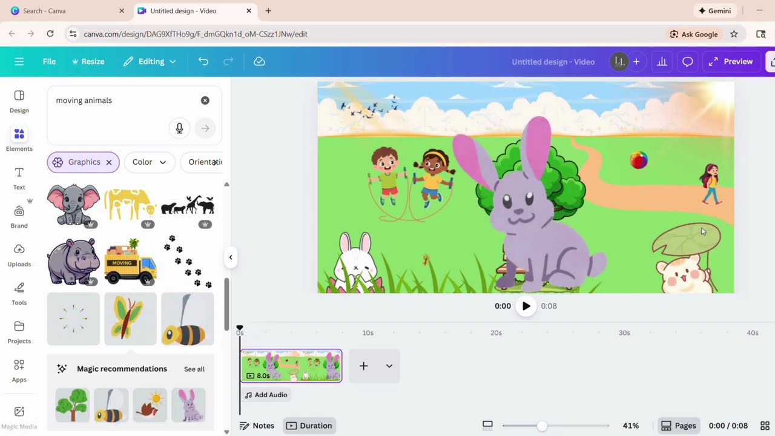Open the Tools panel

point(19,294)
